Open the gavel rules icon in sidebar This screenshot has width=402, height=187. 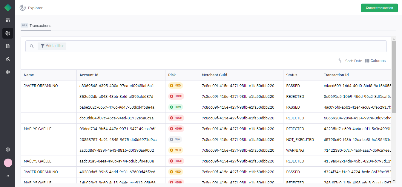[x=8, y=59]
